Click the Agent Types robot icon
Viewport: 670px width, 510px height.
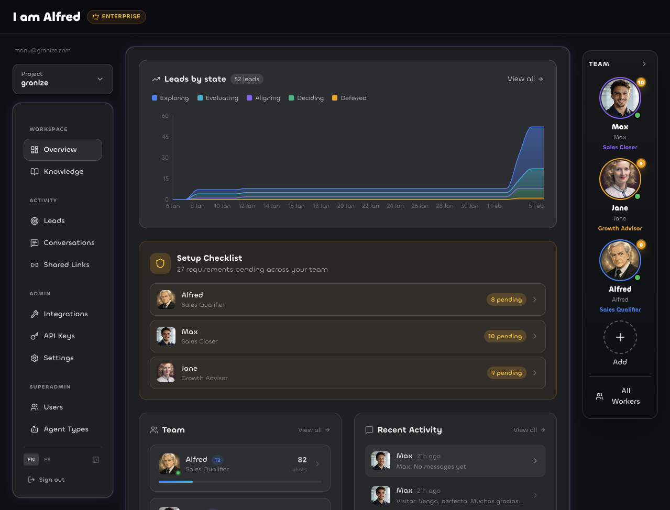[x=35, y=429]
